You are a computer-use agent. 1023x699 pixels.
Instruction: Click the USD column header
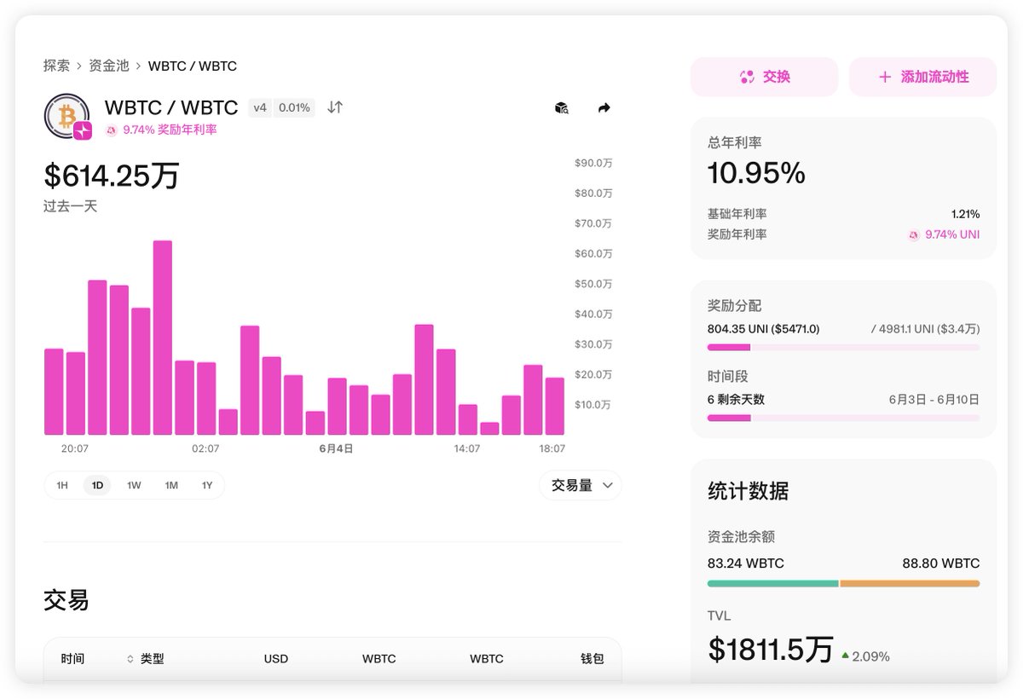tap(276, 659)
